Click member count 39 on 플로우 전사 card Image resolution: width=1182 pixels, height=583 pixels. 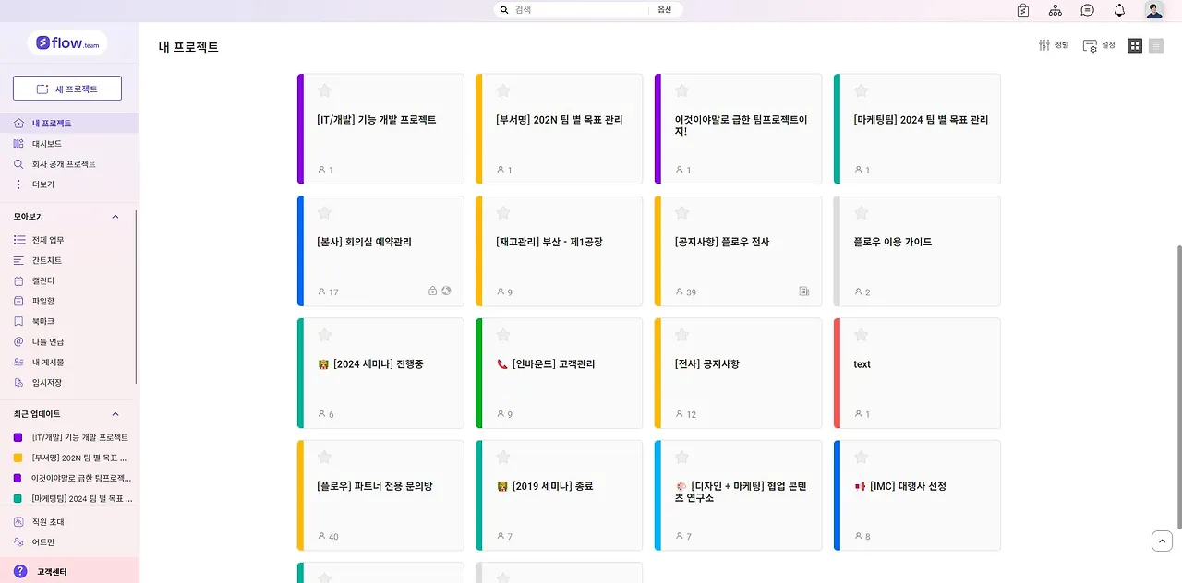point(686,291)
